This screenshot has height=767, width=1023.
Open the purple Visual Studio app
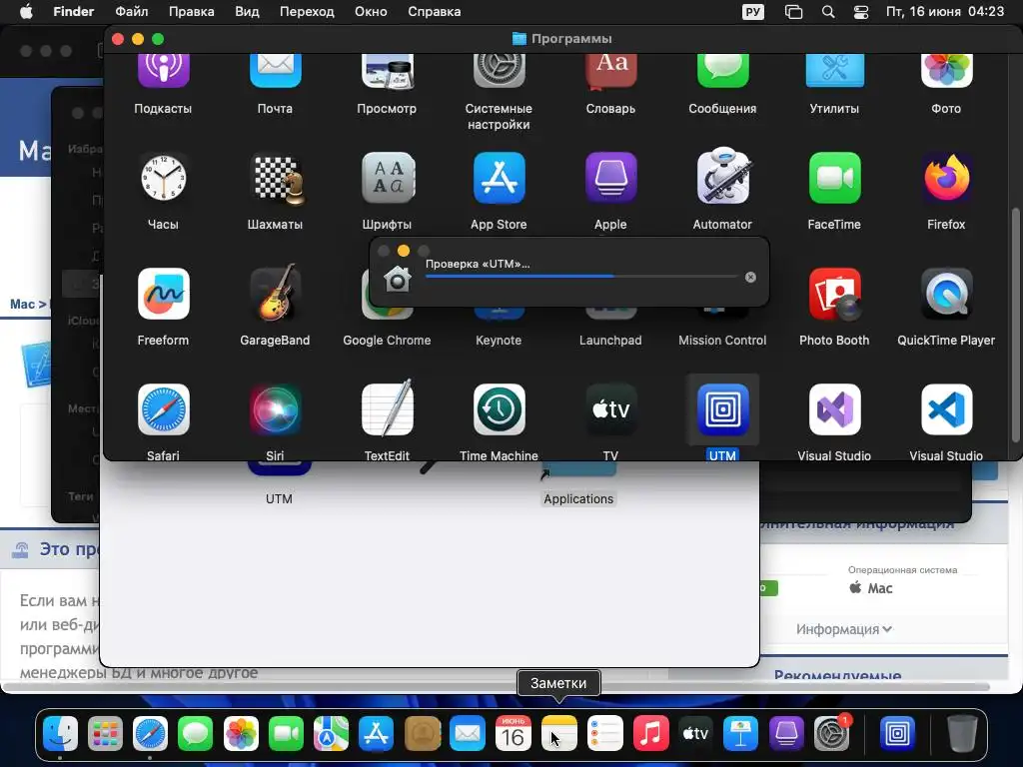(834, 409)
